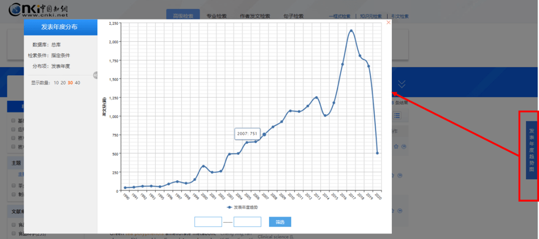Set display count to 10
Screen dimensions: 539x239
click(x=56, y=83)
